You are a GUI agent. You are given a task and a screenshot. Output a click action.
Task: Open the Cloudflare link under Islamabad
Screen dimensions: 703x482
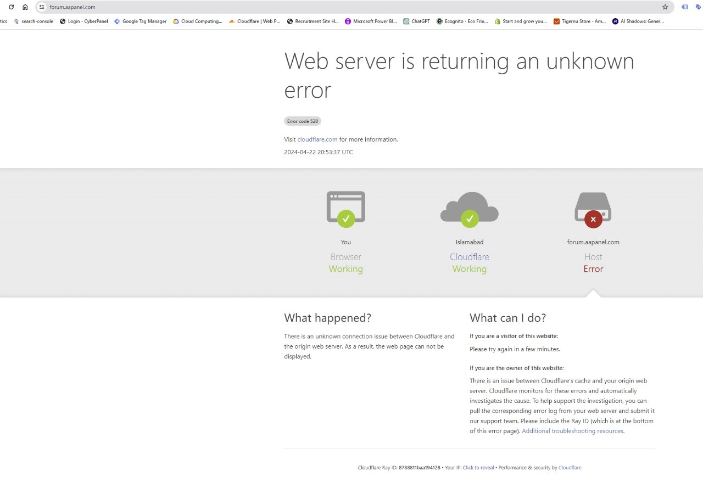(470, 257)
